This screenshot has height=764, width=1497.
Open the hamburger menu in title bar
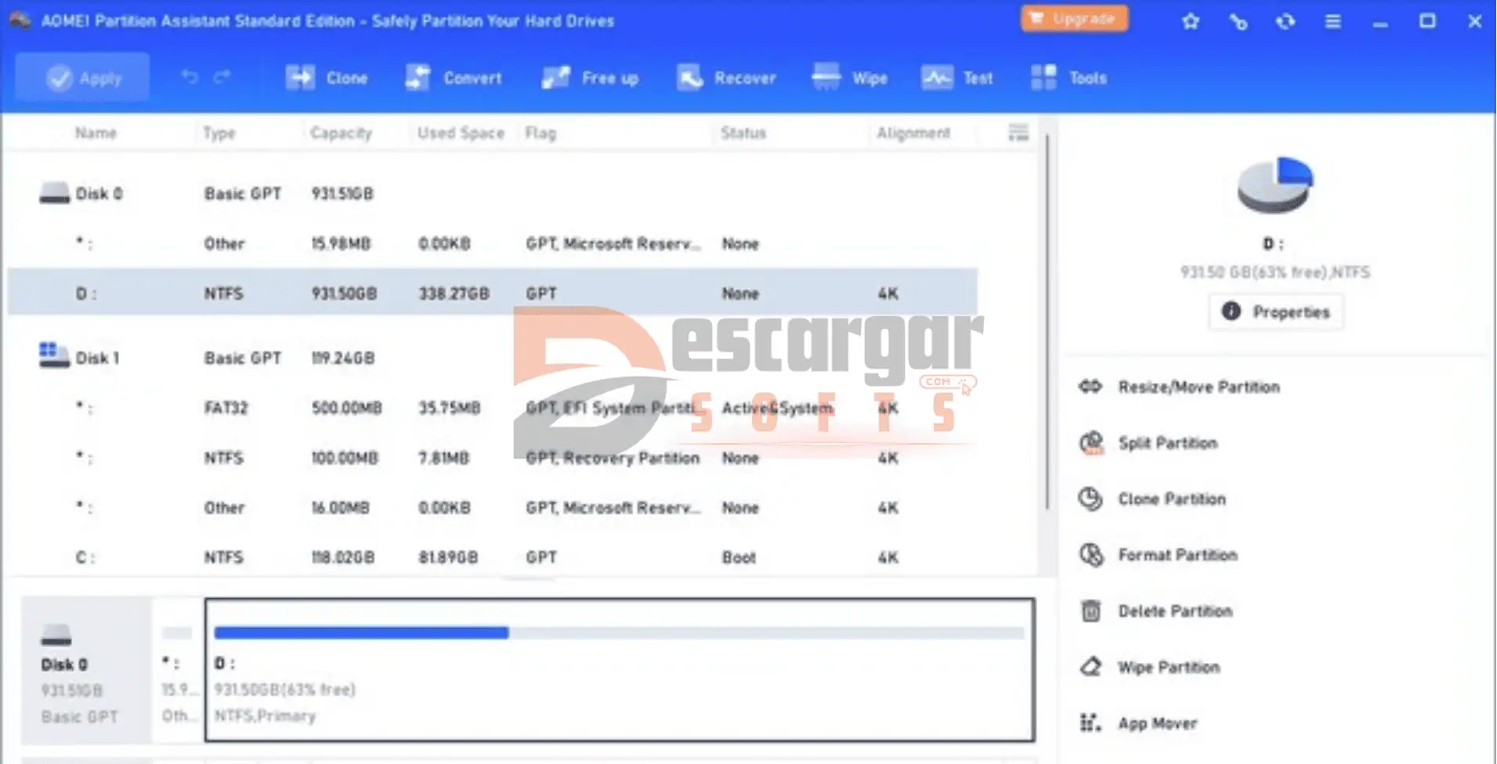coord(1332,22)
